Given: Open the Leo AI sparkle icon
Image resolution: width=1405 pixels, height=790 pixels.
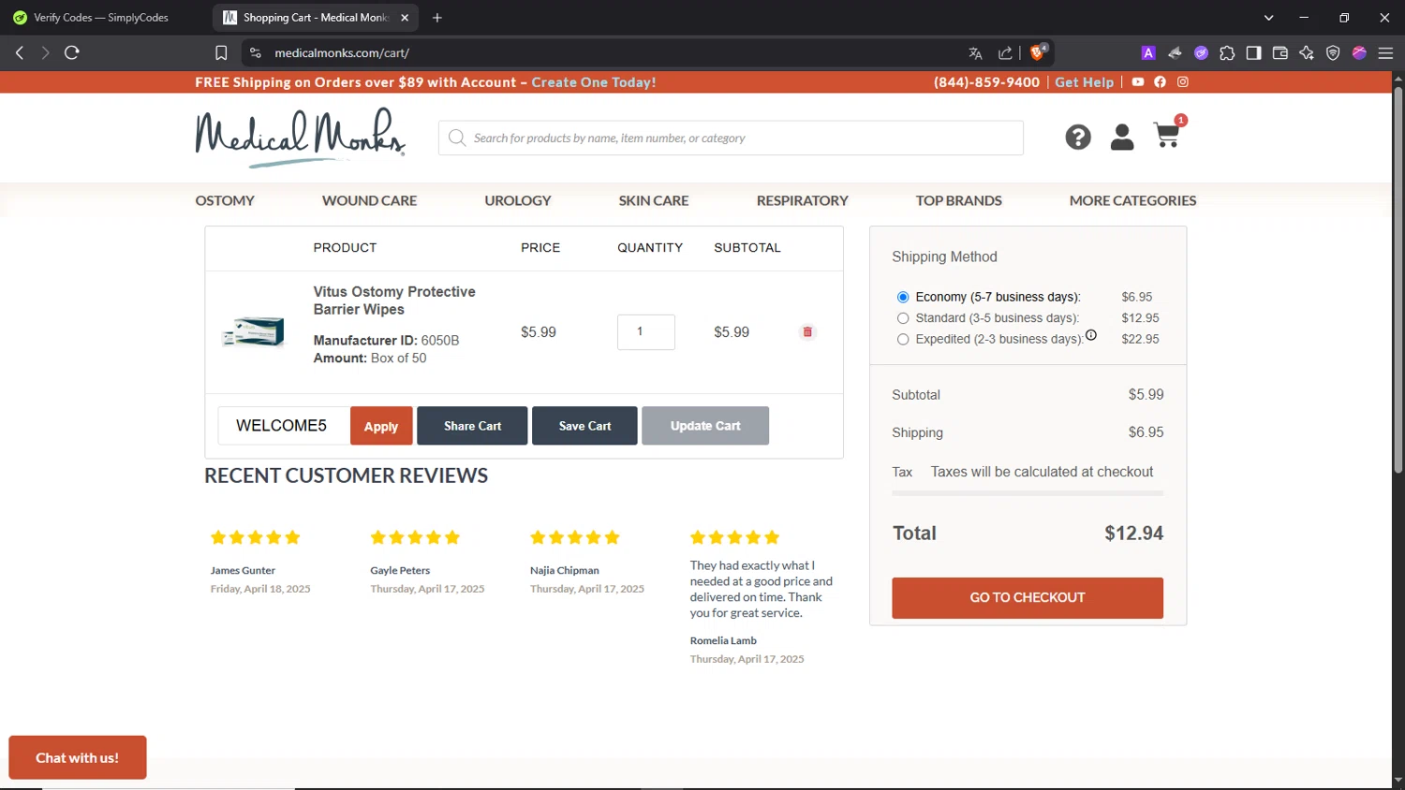Looking at the screenshot, I should (1307, 53).
